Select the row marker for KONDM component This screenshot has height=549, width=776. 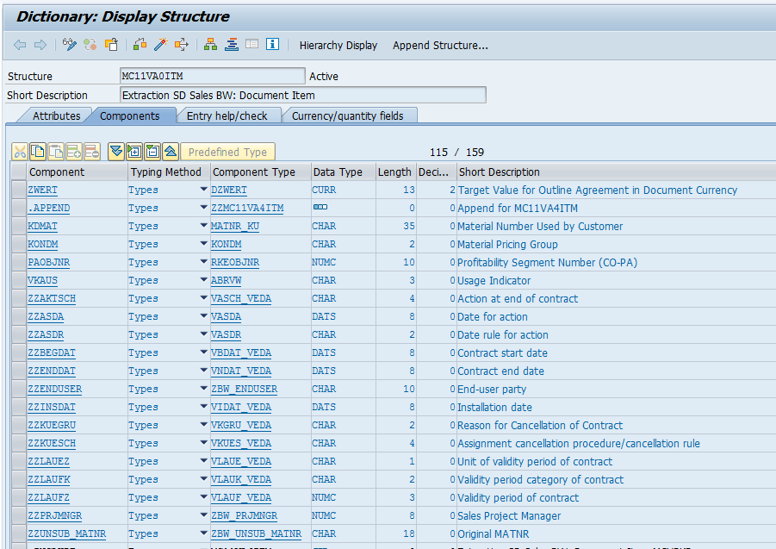click(17, 244)
